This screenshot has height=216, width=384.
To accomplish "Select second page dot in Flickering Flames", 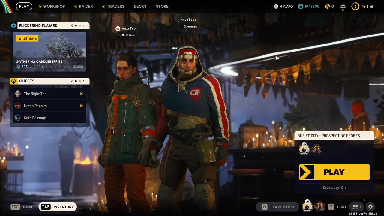I will 80,25.
